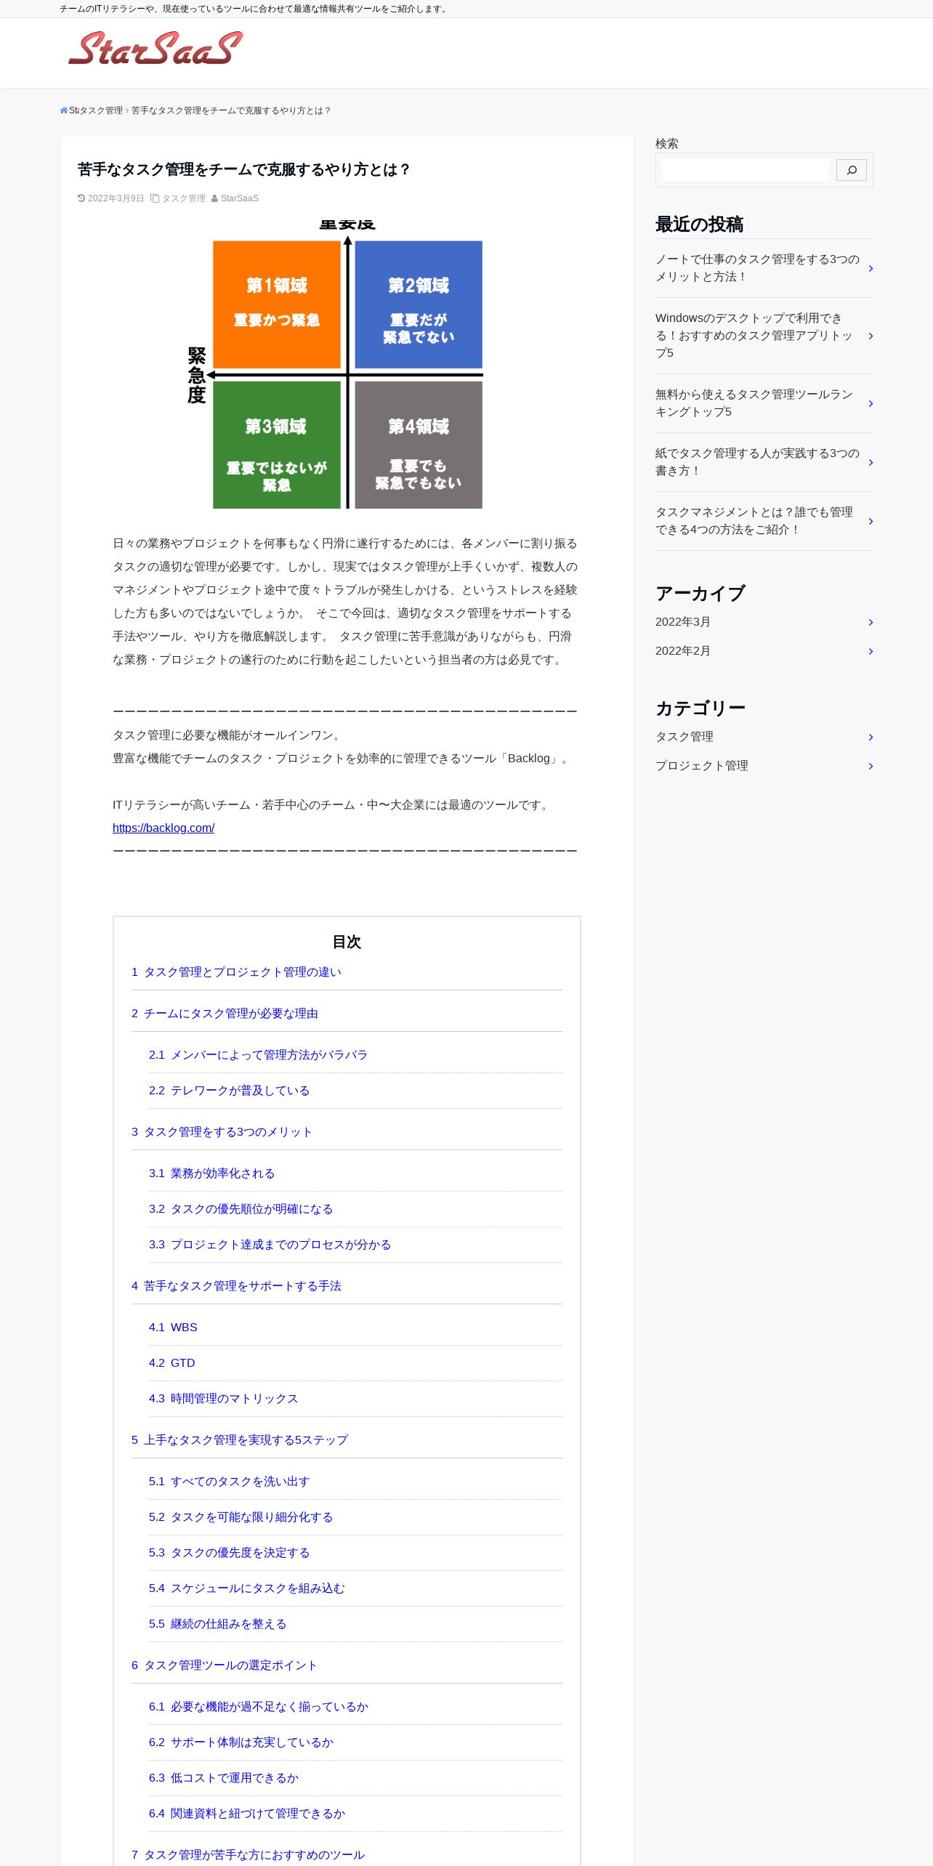Jump to 2 チームにタスク管理が必要な理由
Screen dimensions: 933x1866
coord(225,1014)
